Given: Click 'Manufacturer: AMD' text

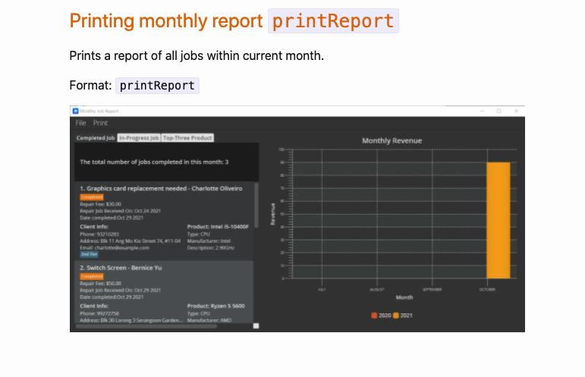Looking at the screenshot, I should (209, 320).
